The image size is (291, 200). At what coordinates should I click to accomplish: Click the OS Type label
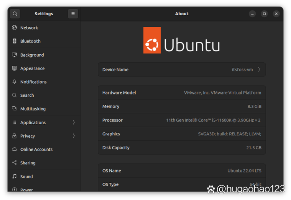(110, 184)
